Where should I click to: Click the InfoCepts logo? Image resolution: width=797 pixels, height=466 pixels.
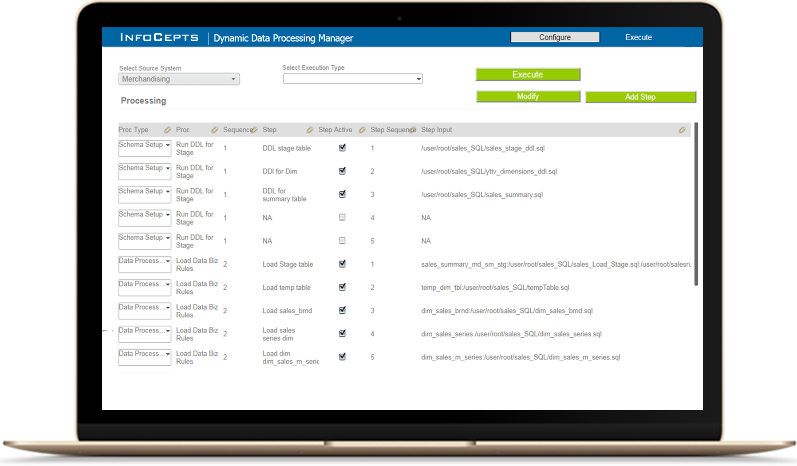click(159, 38)
